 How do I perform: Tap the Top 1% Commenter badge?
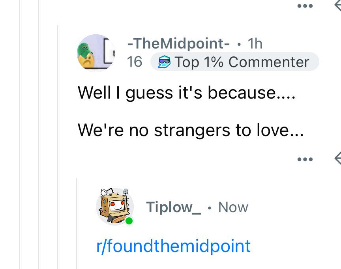click(x=235, y=62)
